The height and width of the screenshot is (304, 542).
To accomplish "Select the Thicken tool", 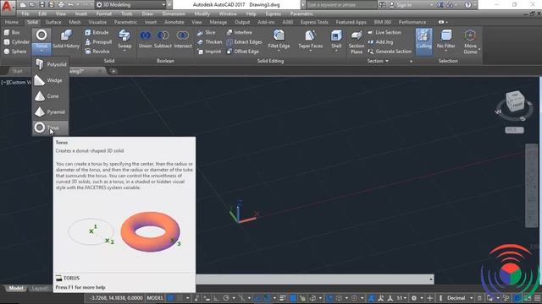I will (210, 41).
